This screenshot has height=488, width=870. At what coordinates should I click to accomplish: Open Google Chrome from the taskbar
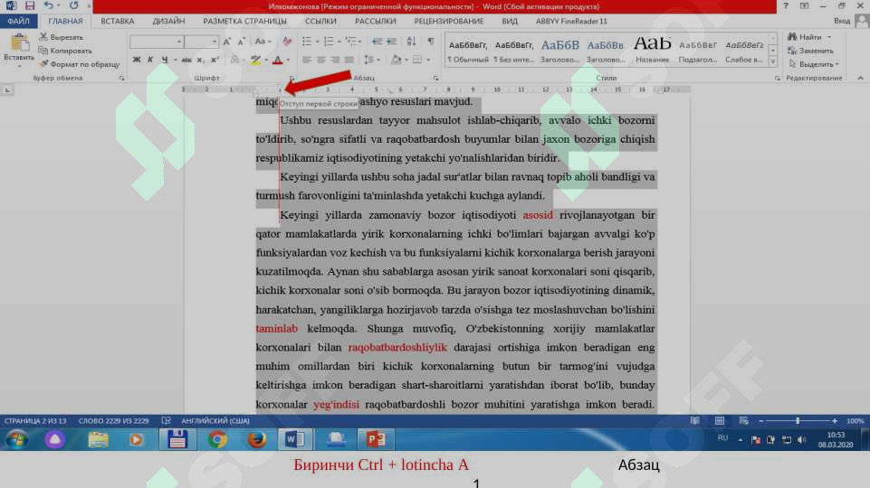tap(217, 440)
